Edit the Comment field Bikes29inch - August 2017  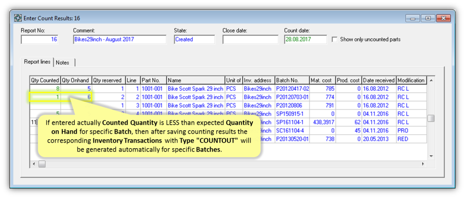[x=120, y=39]
